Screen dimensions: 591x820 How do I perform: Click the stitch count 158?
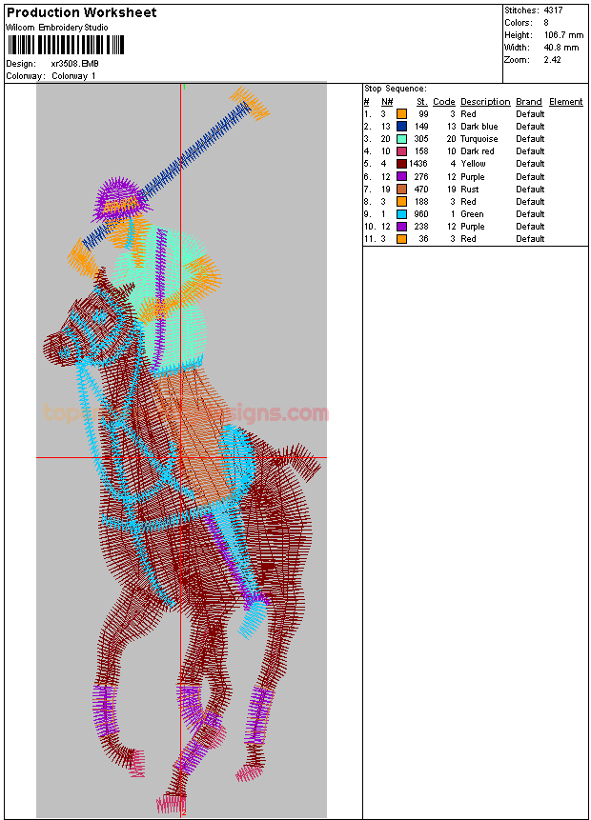pos(421,151)
